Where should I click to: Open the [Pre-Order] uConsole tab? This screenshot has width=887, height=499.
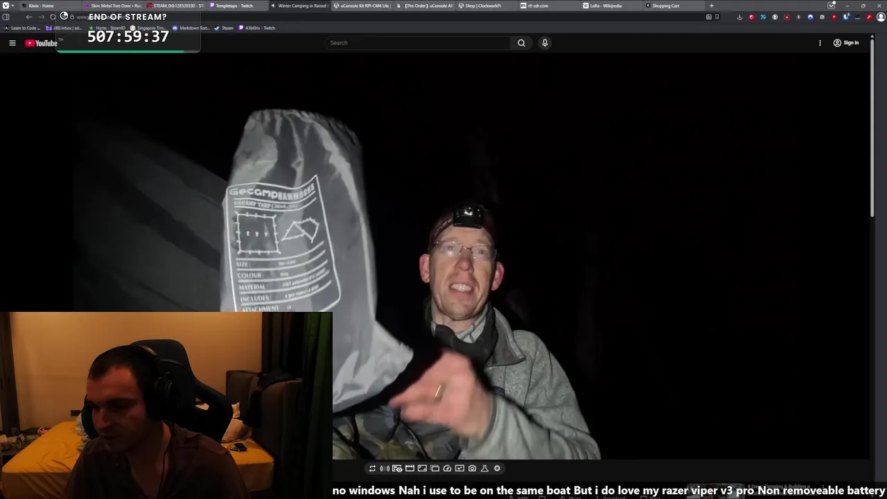(x=424, y=6)
